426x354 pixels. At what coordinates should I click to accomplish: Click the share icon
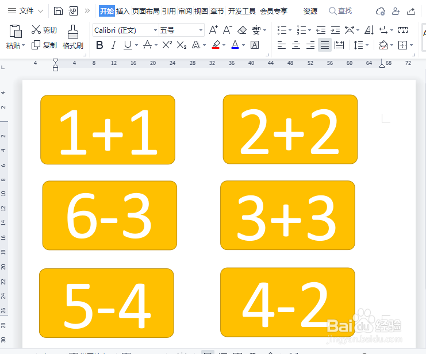pyautogui.click(x=411, y=11)
